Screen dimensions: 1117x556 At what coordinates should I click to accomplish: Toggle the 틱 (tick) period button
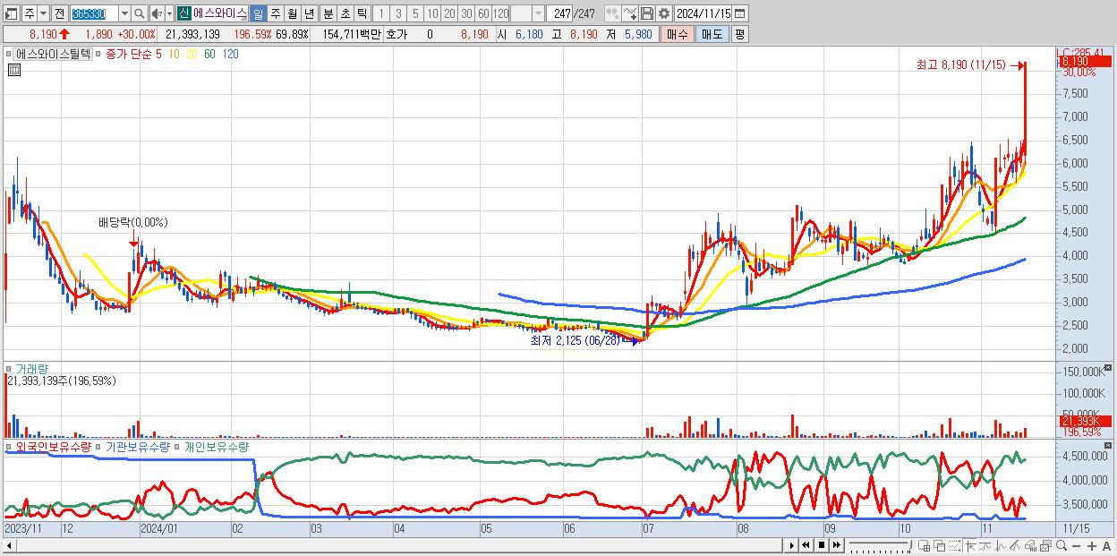pyautogui.click(x=362, y=13)
